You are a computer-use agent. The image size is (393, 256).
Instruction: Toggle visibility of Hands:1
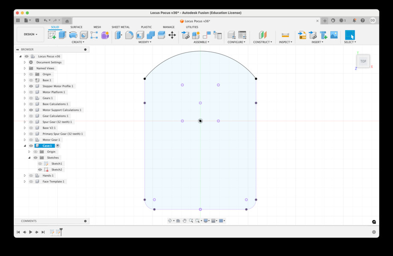[x=31, y=175]
